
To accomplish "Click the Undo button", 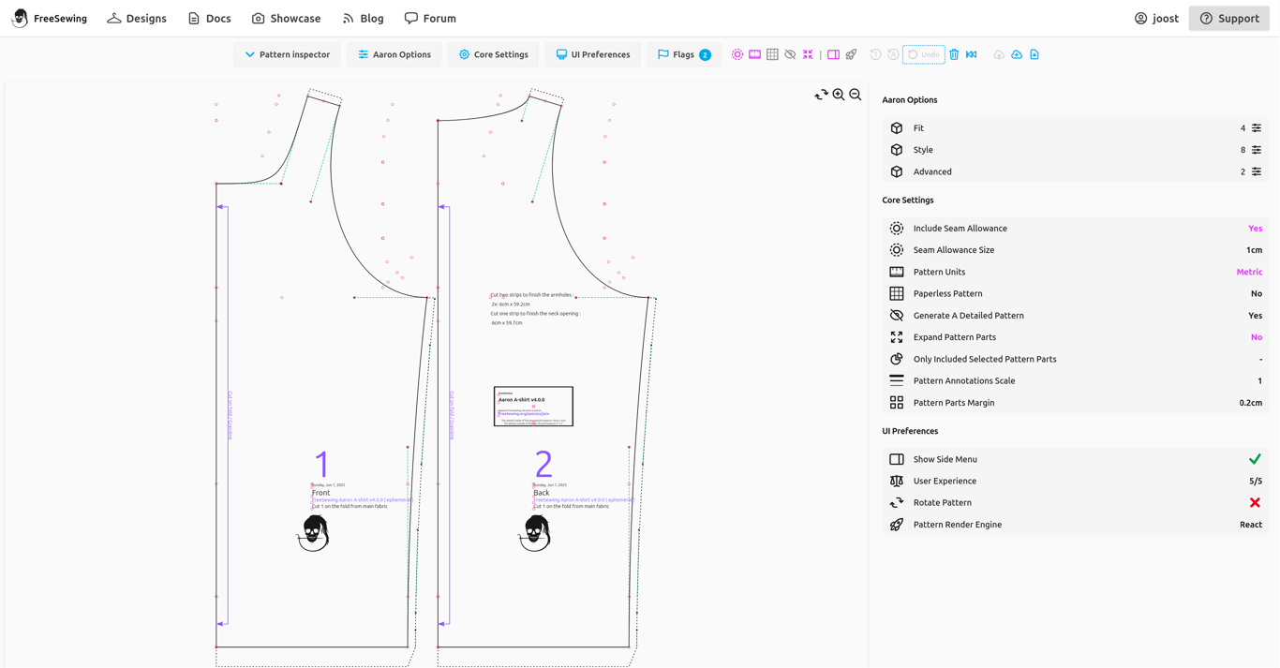I will [924, 54].
